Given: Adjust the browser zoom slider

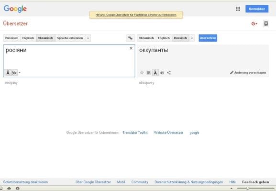Looking at the screenshot, I should 247,188.
